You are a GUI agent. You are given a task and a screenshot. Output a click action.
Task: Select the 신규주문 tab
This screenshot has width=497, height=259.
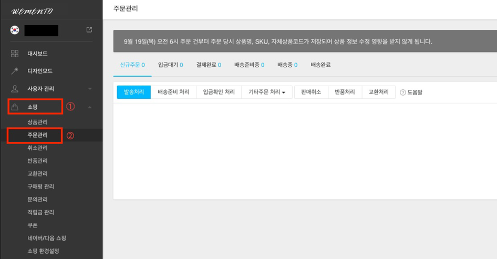point(132,65)
